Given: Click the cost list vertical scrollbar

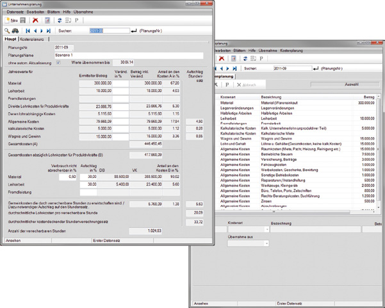Looking at the screenshot, I should pos(378,152).
